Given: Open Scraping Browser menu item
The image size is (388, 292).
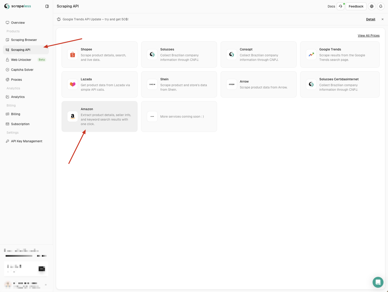Looking at the screenshot, I should coord(26,40).
